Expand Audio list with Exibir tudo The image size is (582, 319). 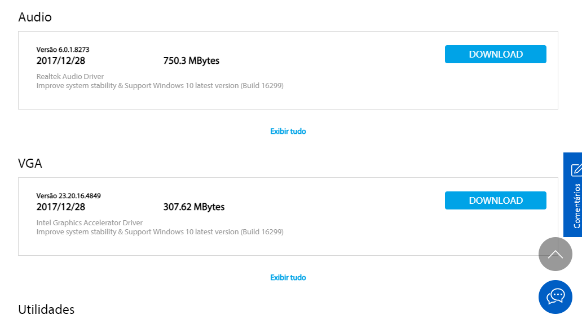(x=288, y=131)
